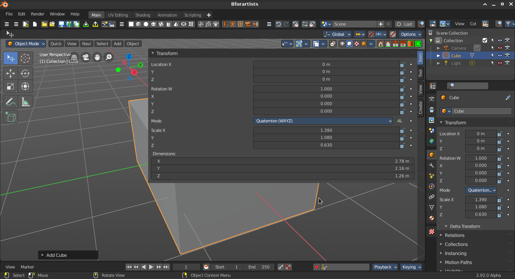515x279 pixels.
Task: Open the Options button in the viewport header
Action: click(410, 34)
